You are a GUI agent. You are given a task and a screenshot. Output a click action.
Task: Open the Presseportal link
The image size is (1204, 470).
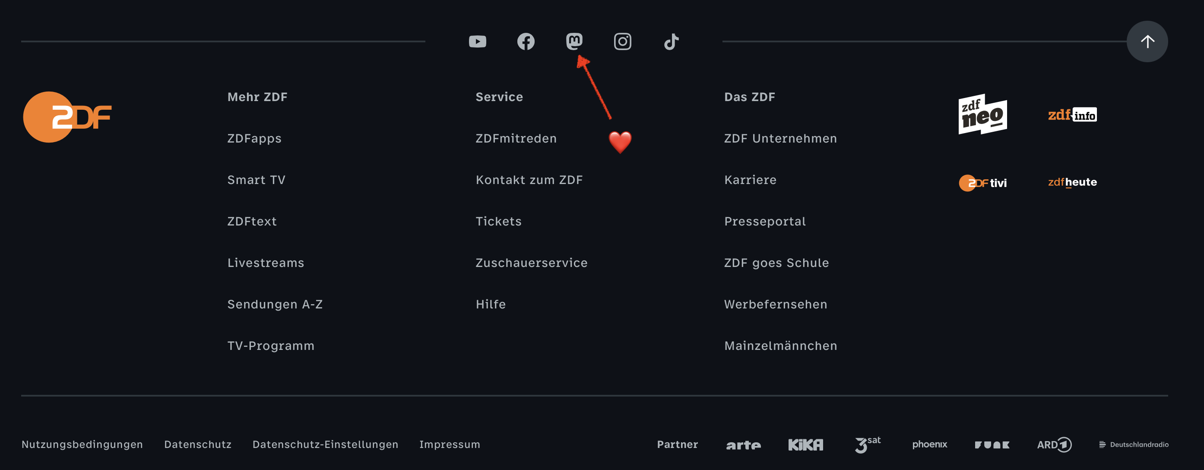765,222
